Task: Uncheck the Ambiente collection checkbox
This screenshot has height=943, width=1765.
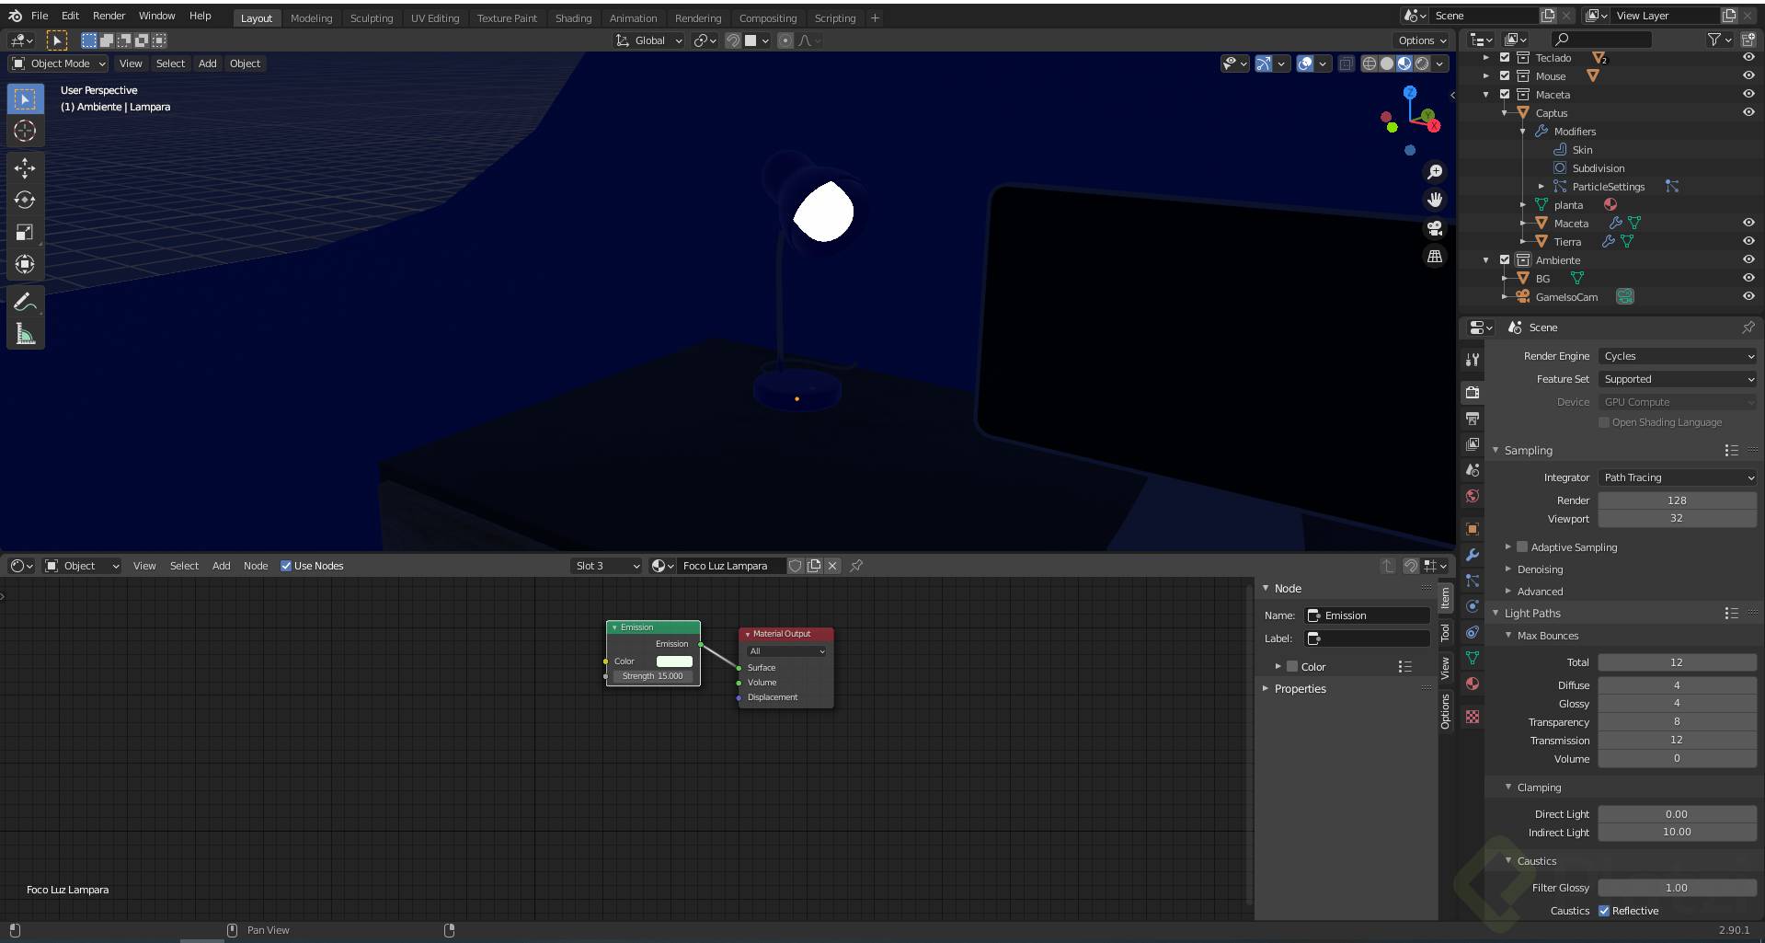Action: pyautogui.click(x=1505, y=259)
